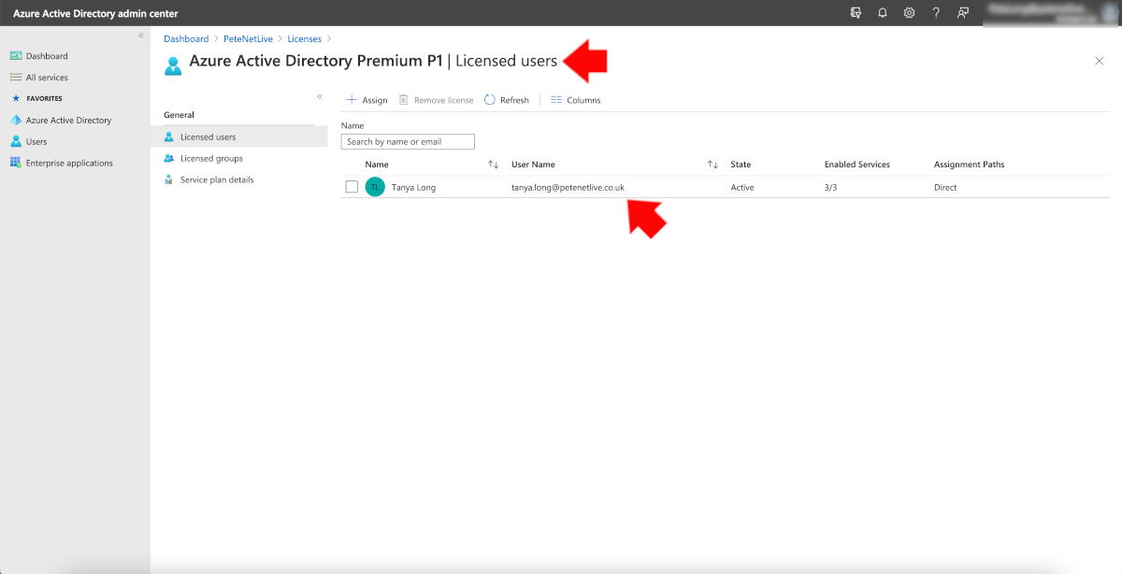Collapse the General settings pane
Viewport: 1122px width, 574px height.
[320, 96]
